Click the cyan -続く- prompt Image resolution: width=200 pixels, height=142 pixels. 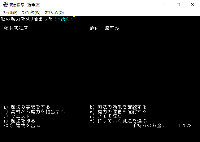coord(65,19)
